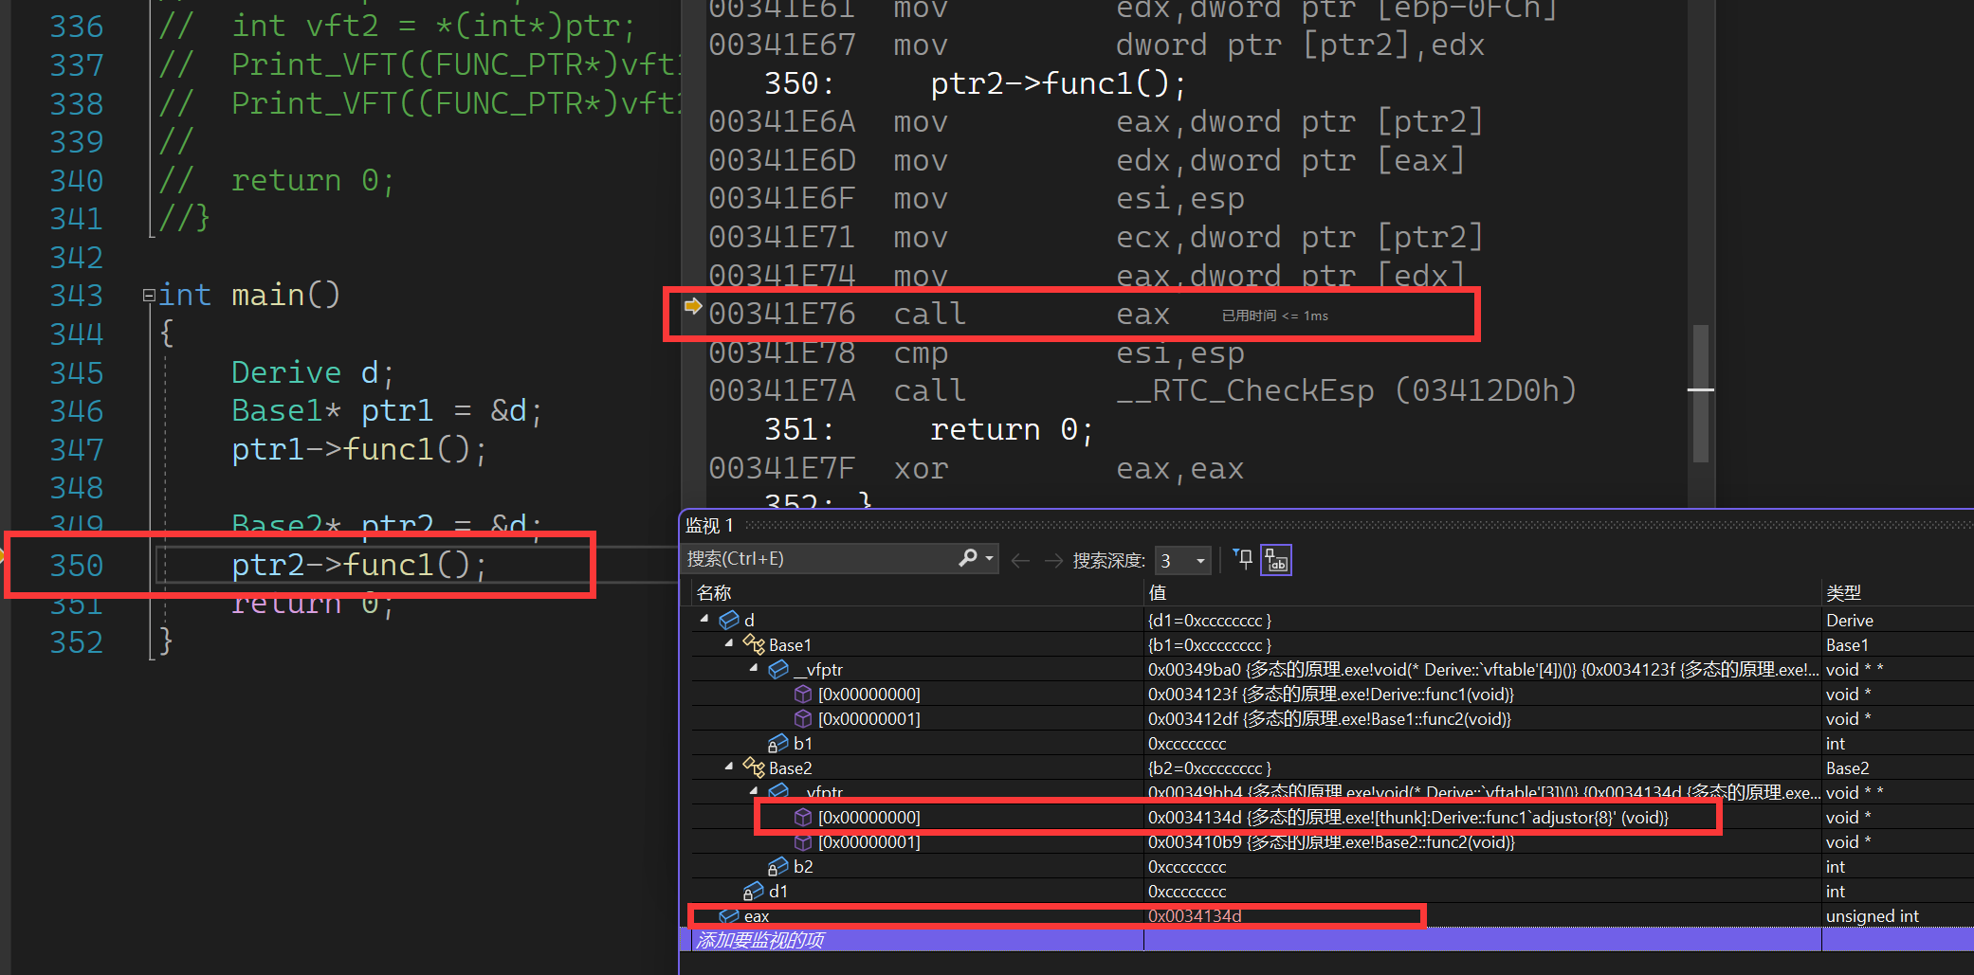The image size is (1974, 975).
Task: Click the Base2 value {b2=0xcccccccc }
Action: [x=1210, y=767]
